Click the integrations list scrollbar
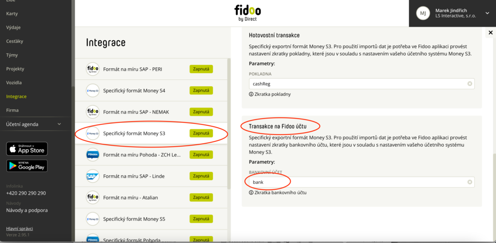 229,124
